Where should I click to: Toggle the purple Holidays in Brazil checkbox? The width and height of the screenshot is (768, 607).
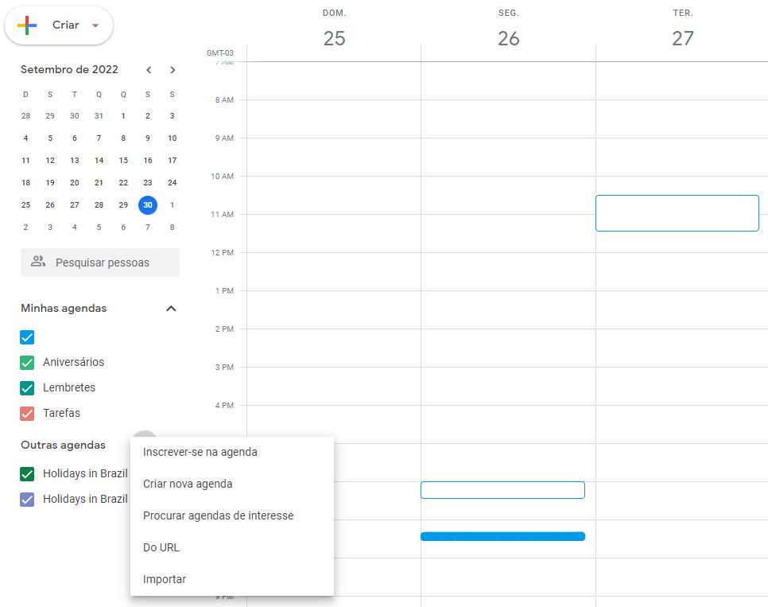(27, 499)
